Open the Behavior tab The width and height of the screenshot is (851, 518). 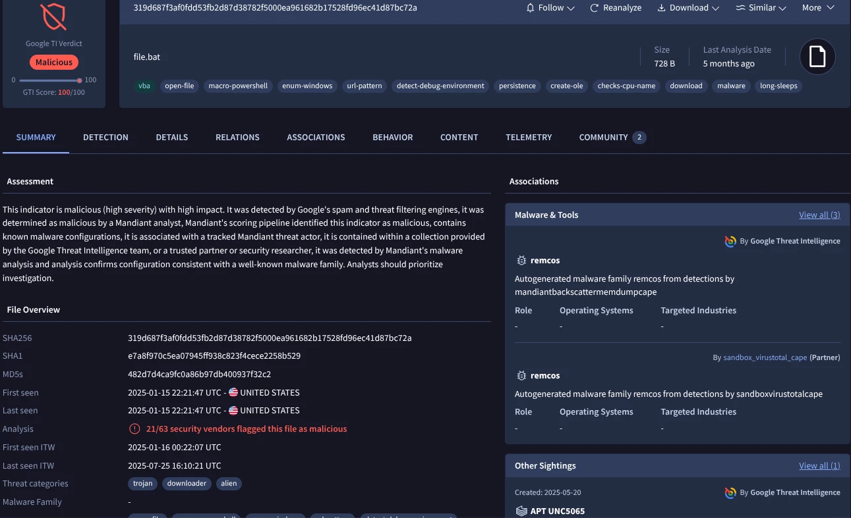(393, 138)
